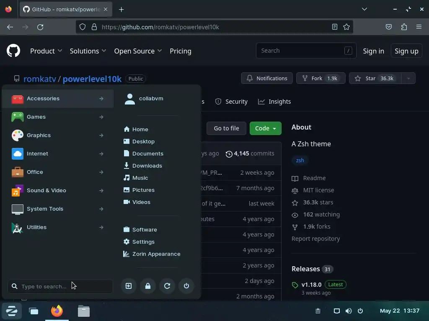The width and height of the screenshot is (429, 321).
Task: Click the Sign up button
Action: 406,51
